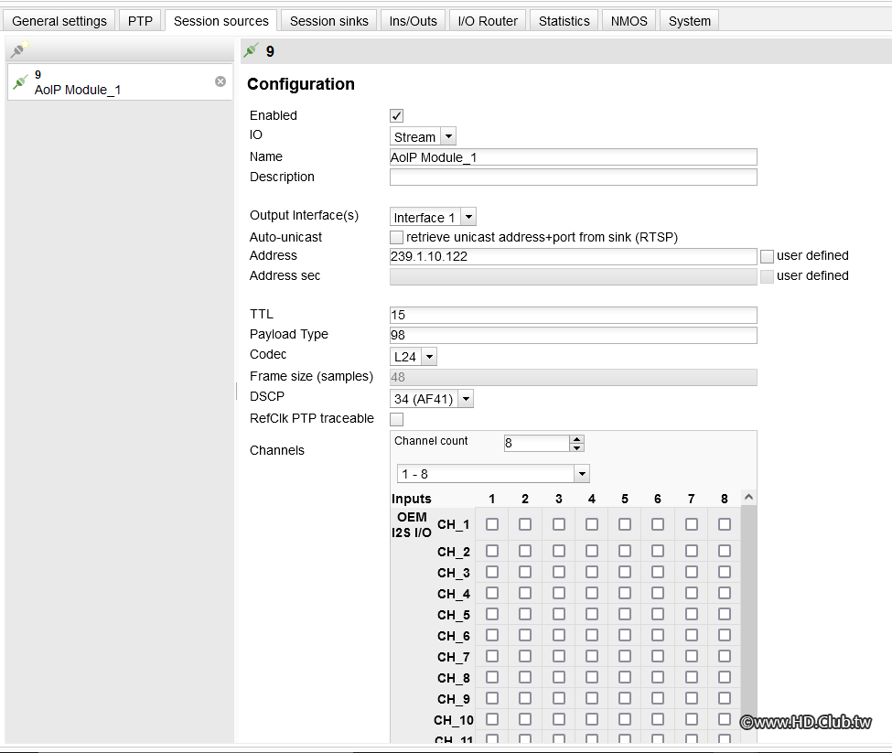Check the RefClk PTP traceable box
Screen dimensions: 892x753
[397, 419]
